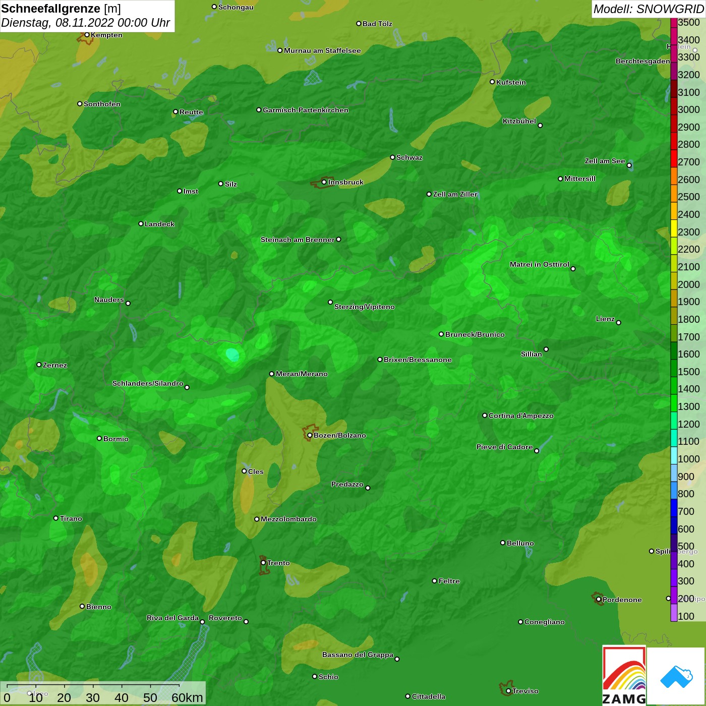Click the 'Cles' label
The height and width of the screenshot is (706, 706).
[x=256, y=472]
